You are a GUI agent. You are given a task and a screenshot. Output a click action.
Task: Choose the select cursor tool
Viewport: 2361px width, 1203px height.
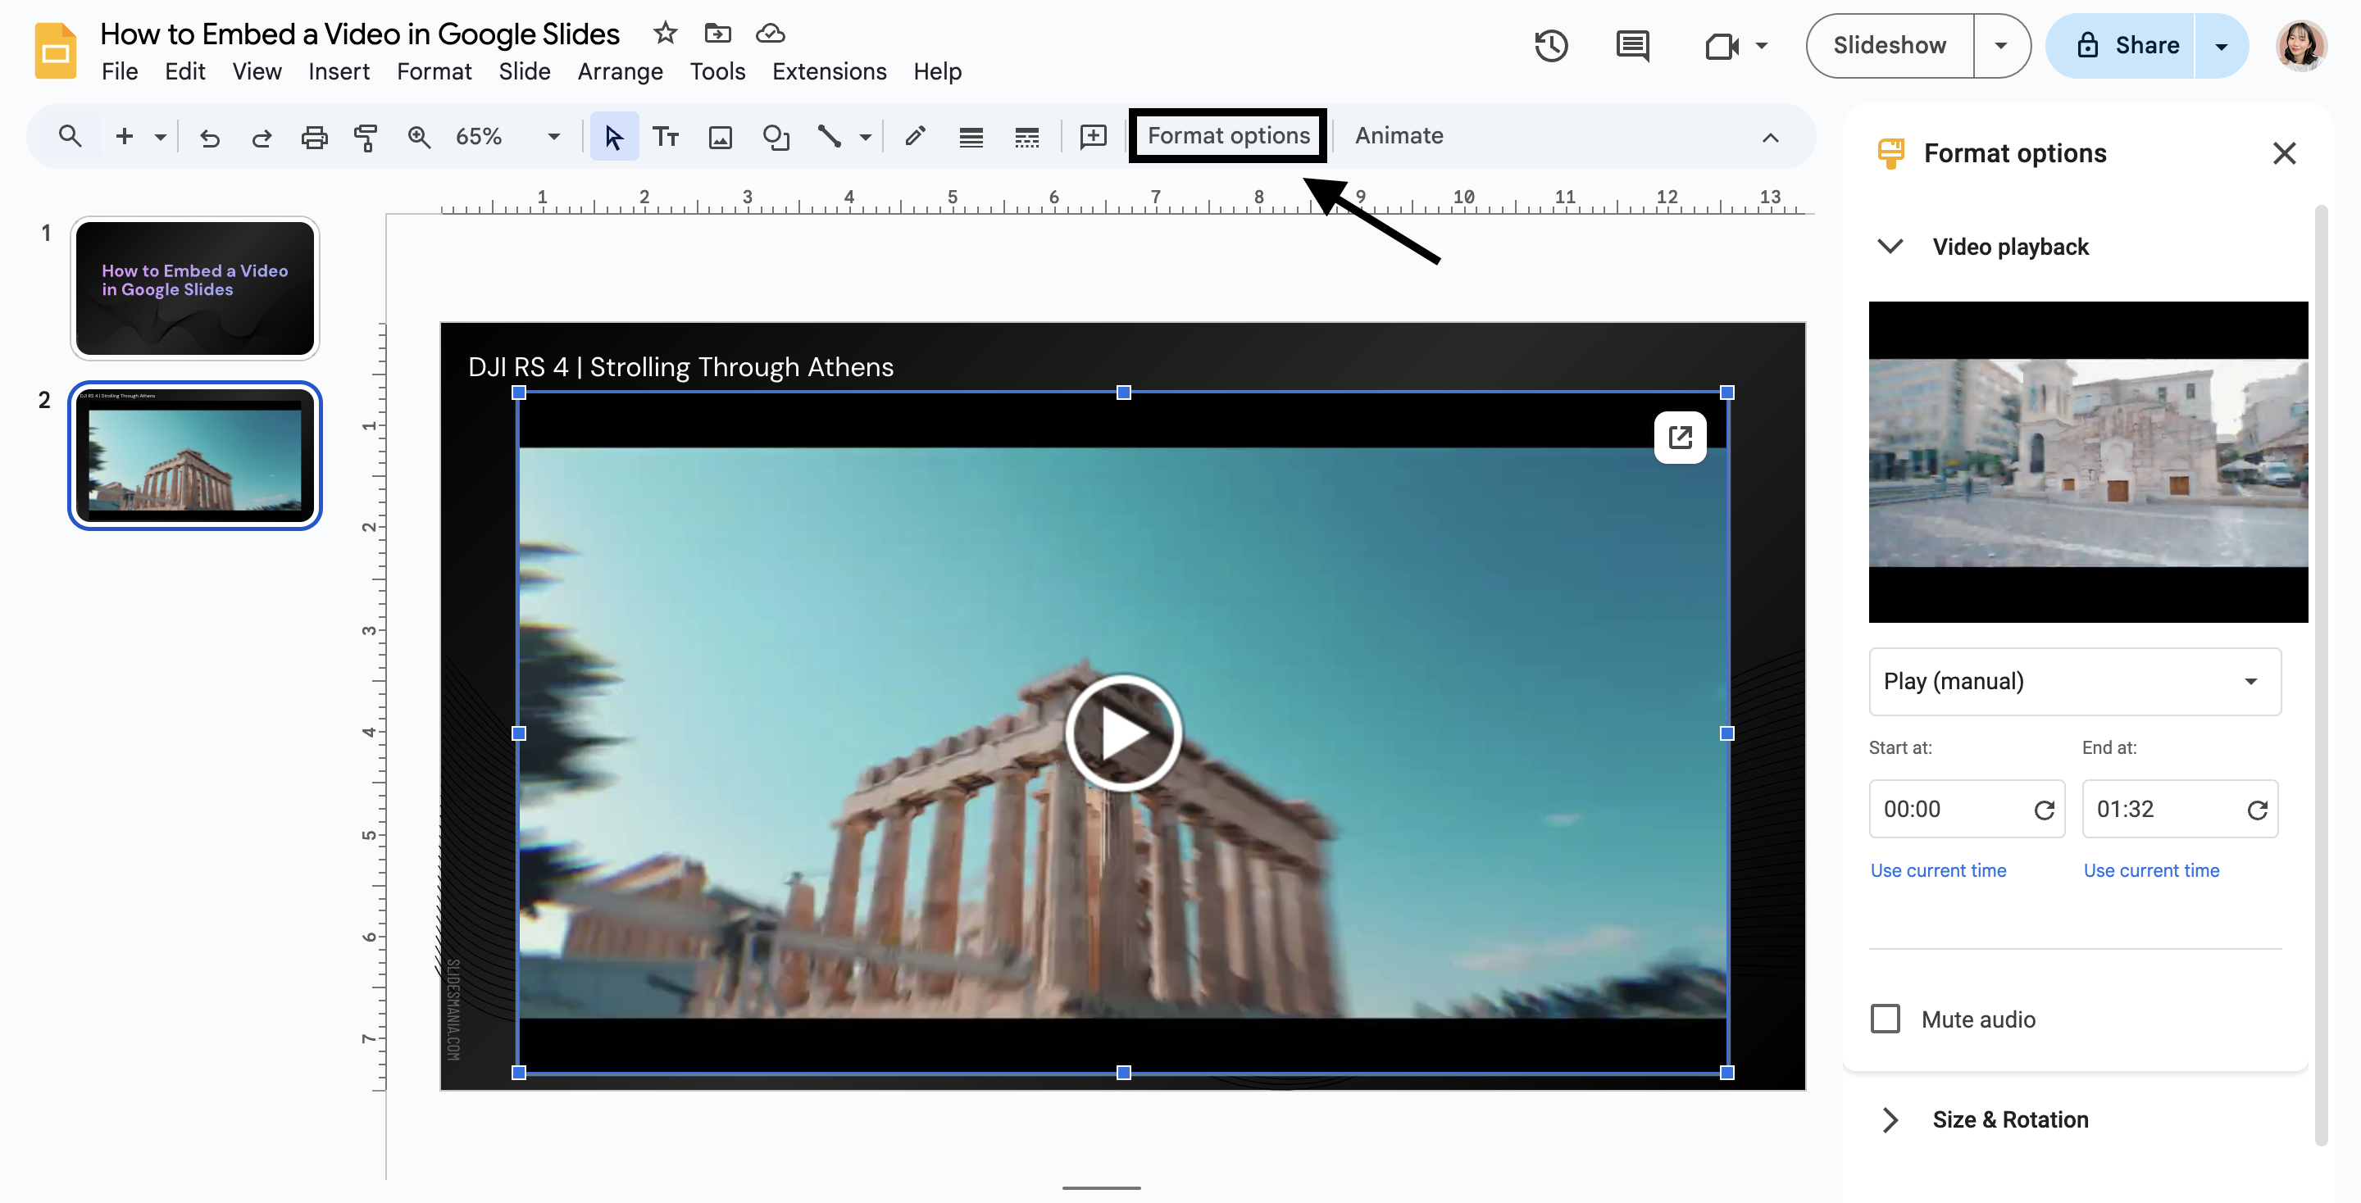click(x=614, y=138)
